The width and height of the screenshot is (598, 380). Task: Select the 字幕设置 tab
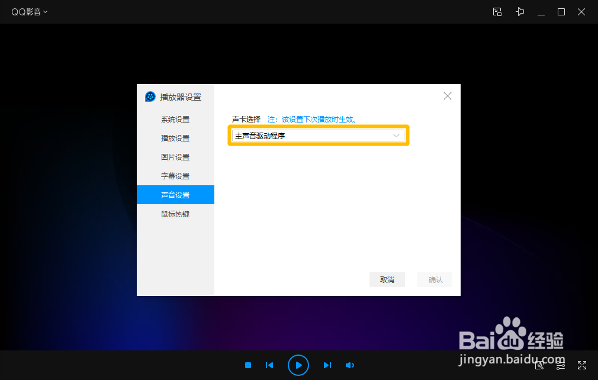coord(175,176)
